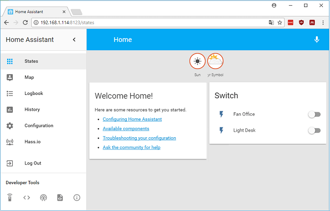Viewport: 330px width, 211px height.
Task: Collapse the Home Assistant sidebar with chevron
Action: [x=74, y=40]
